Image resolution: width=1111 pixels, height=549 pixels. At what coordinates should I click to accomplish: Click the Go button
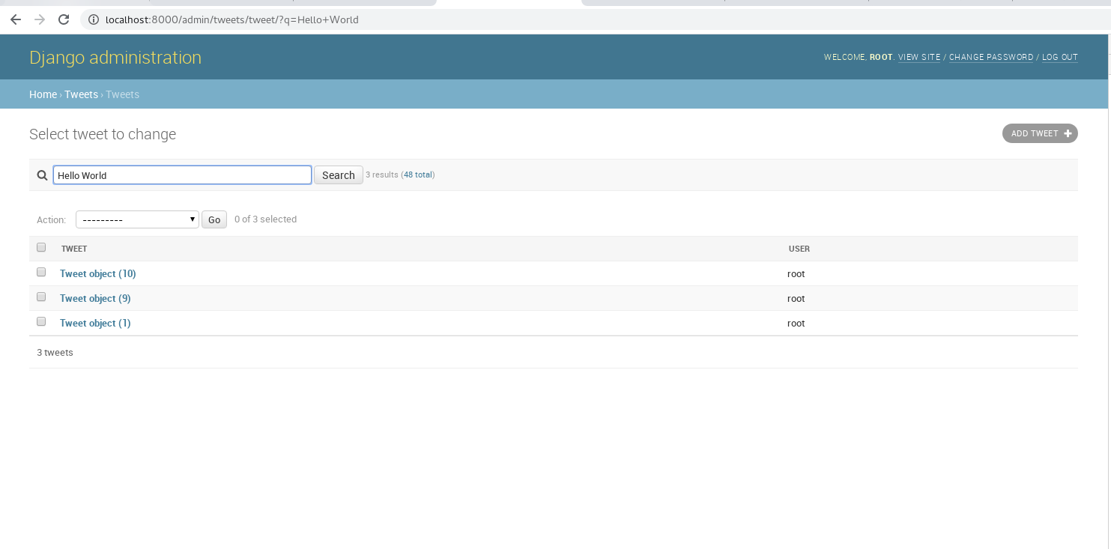tap(214, 219)
